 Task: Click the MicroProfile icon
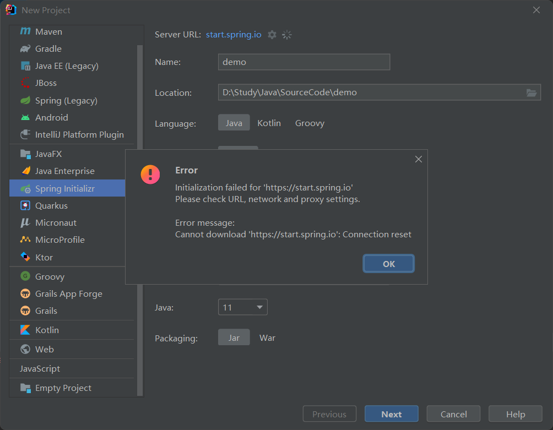(25, 240)
